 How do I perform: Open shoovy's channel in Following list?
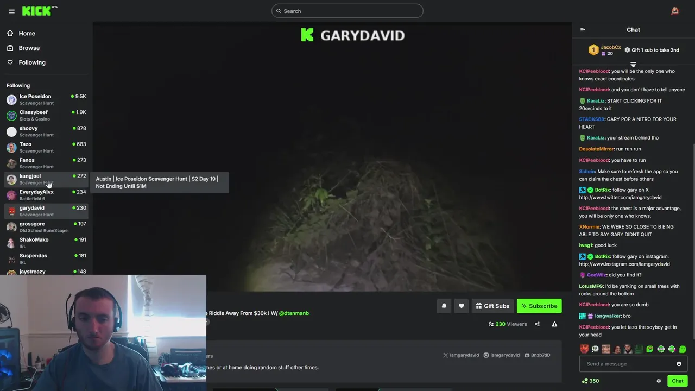[x=46, y=131]
